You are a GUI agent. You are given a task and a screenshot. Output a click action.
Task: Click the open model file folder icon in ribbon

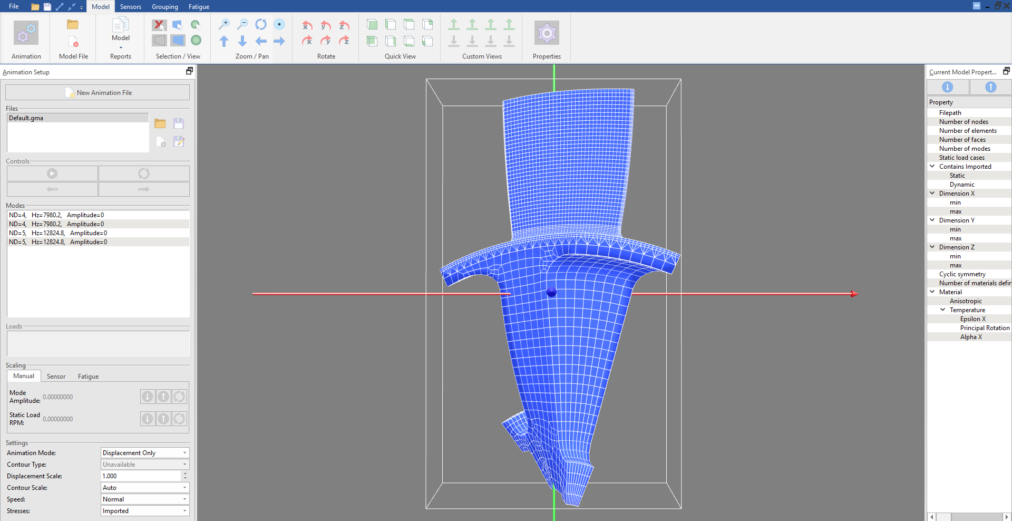73,24
